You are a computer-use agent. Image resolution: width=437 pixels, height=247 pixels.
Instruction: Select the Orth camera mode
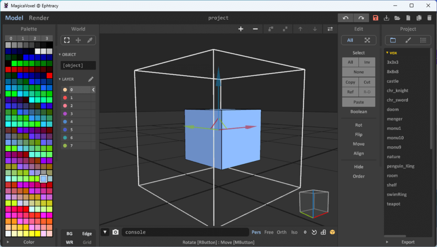click(x=282, y=232)
